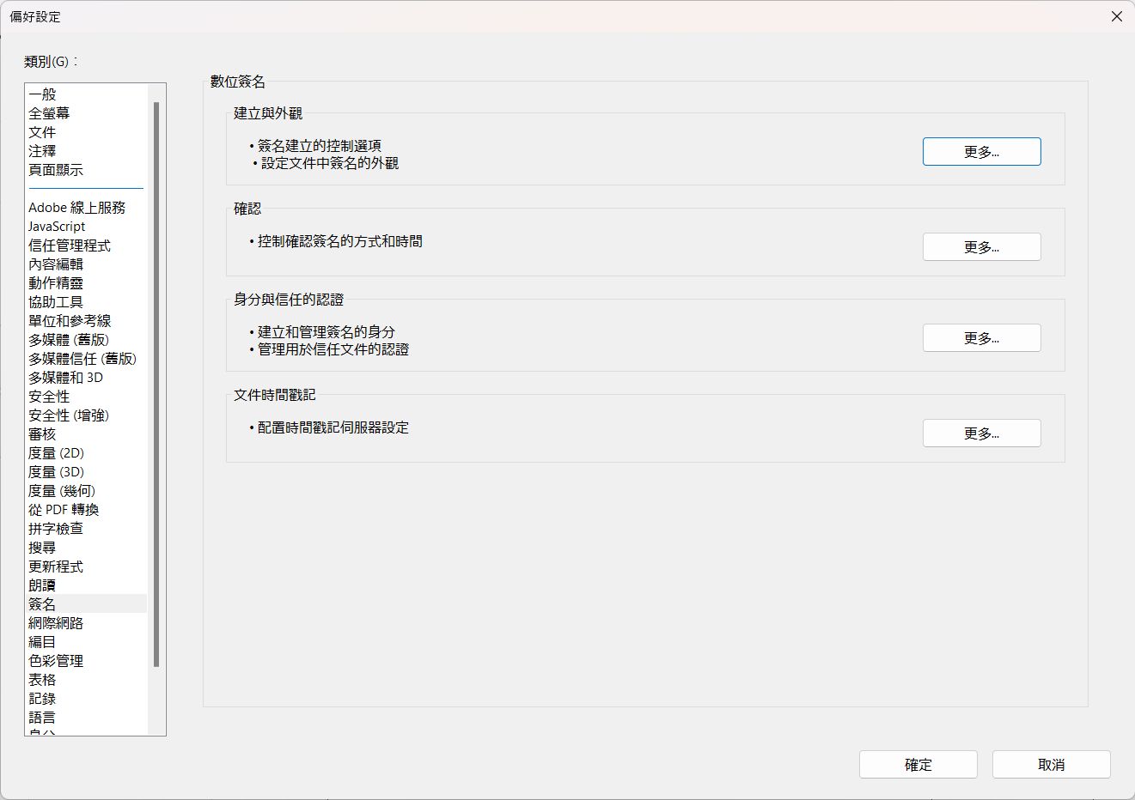Cancel the preferences dialog with 取消
This screenshot has width=1135, height=800.
click(x=1050, y=764)
